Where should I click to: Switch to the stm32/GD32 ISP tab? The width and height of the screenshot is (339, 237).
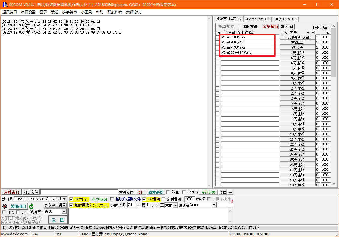[257, 19]
